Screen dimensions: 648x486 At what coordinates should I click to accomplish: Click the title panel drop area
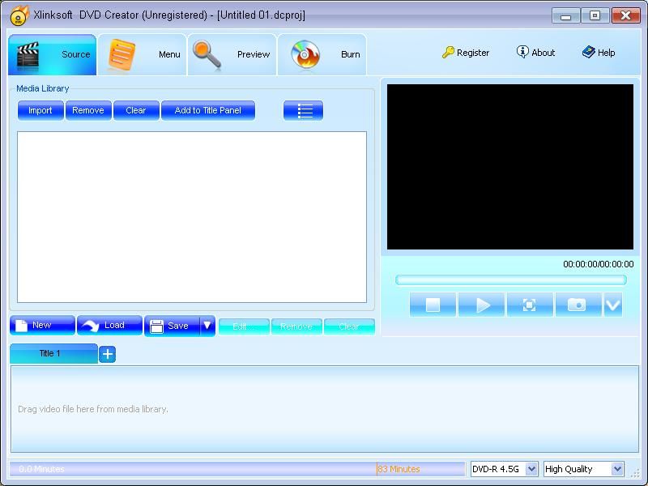pyautogui.click(x=325, y=409)
